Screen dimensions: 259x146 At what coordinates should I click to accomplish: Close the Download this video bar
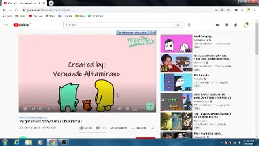[154, 32]
